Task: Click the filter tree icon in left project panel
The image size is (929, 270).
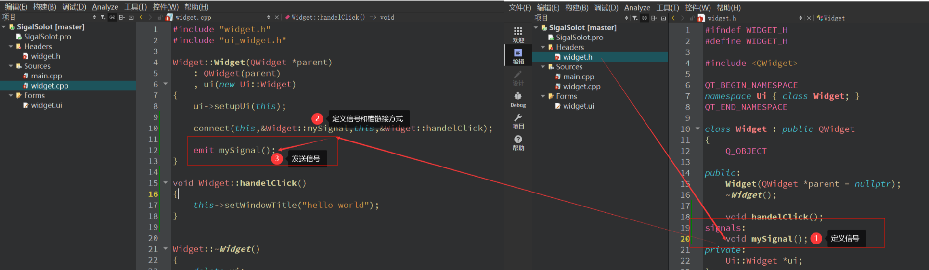Action: pyautogui.click(x=103, y=17)
